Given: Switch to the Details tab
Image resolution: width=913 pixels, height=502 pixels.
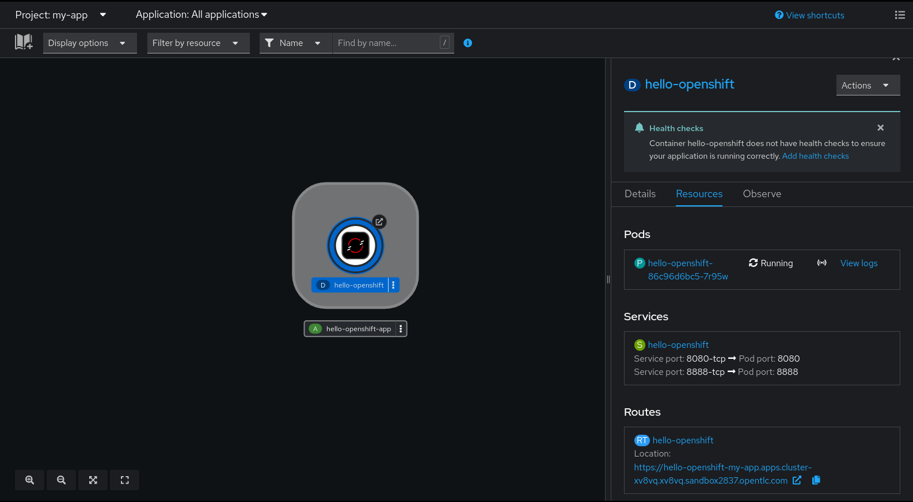Looking at the screenshot, I should [640, 194].
